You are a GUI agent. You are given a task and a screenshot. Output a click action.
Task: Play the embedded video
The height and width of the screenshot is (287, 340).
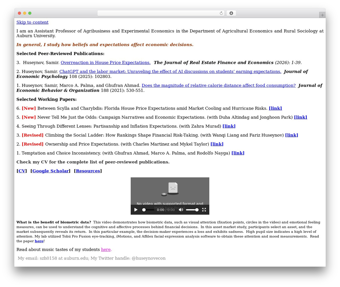click(x=136, y=210)
